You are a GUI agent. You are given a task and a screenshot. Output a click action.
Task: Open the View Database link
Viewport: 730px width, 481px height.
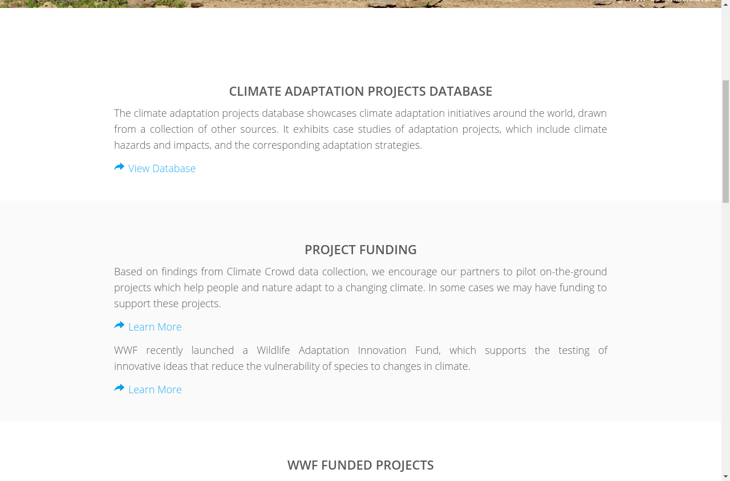(x=162, y=168)
